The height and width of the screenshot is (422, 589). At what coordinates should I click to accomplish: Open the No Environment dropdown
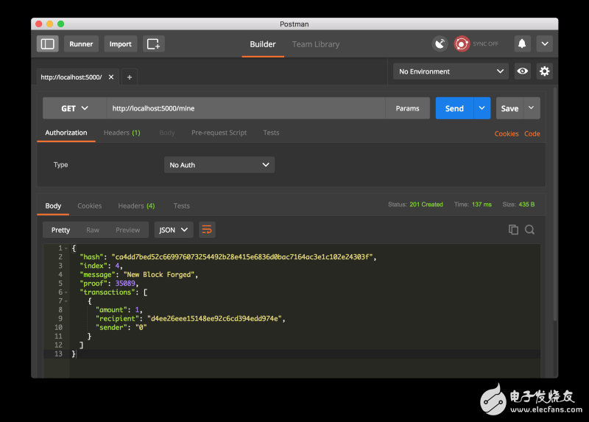point(451,71)
